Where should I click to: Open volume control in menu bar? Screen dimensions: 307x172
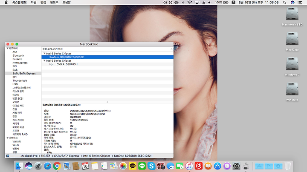pos(210,3)
